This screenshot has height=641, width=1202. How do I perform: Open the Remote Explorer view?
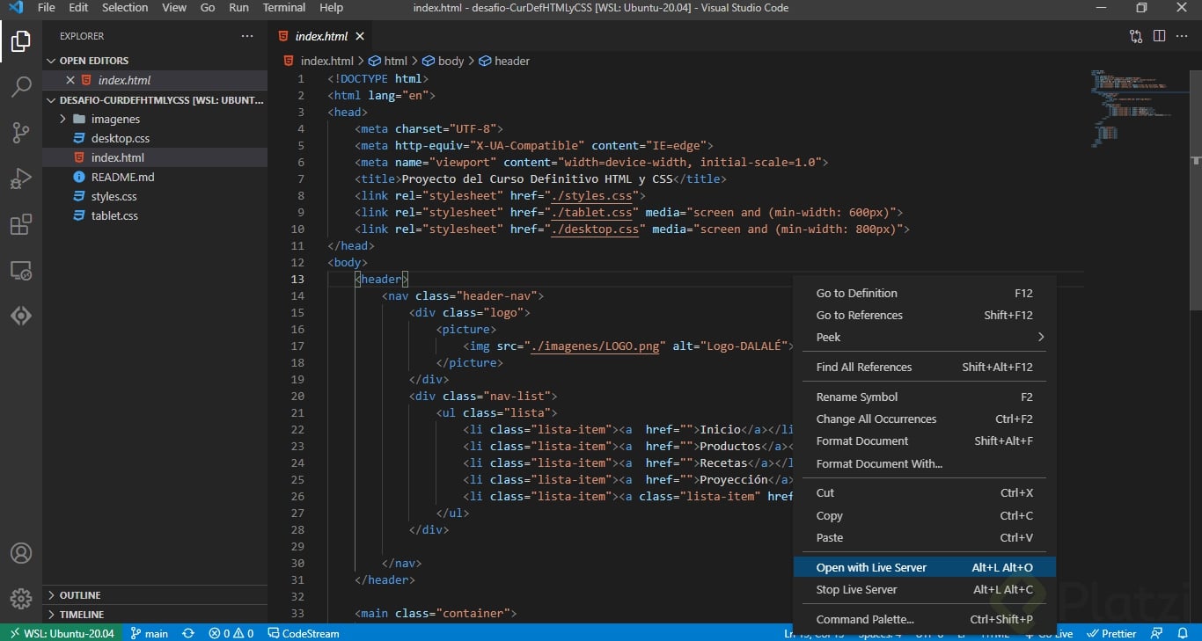click(21, 270)
